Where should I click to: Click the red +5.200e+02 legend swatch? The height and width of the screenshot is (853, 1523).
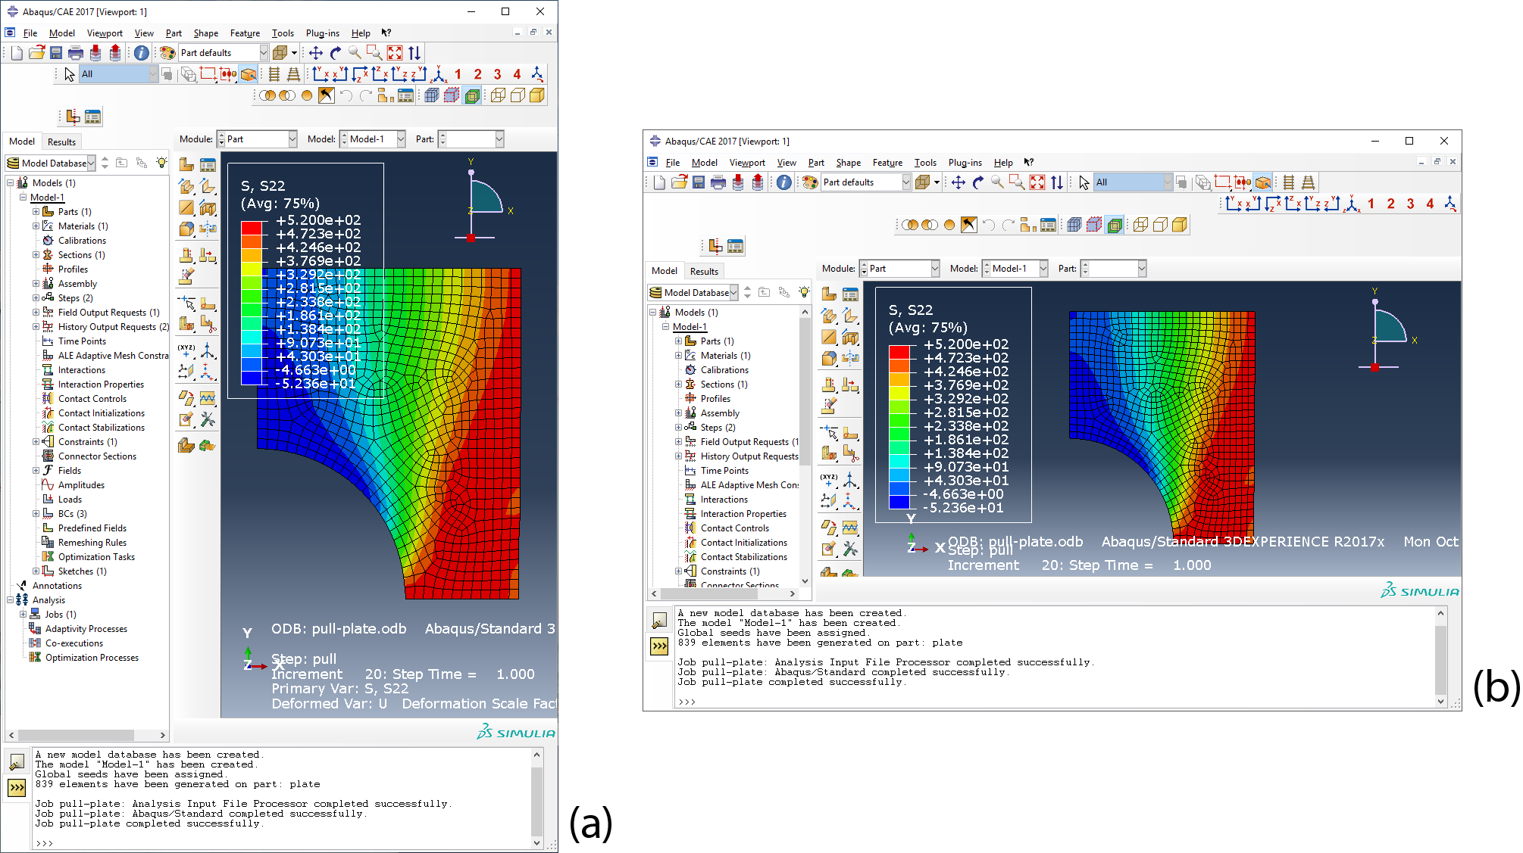click(250, 226)
